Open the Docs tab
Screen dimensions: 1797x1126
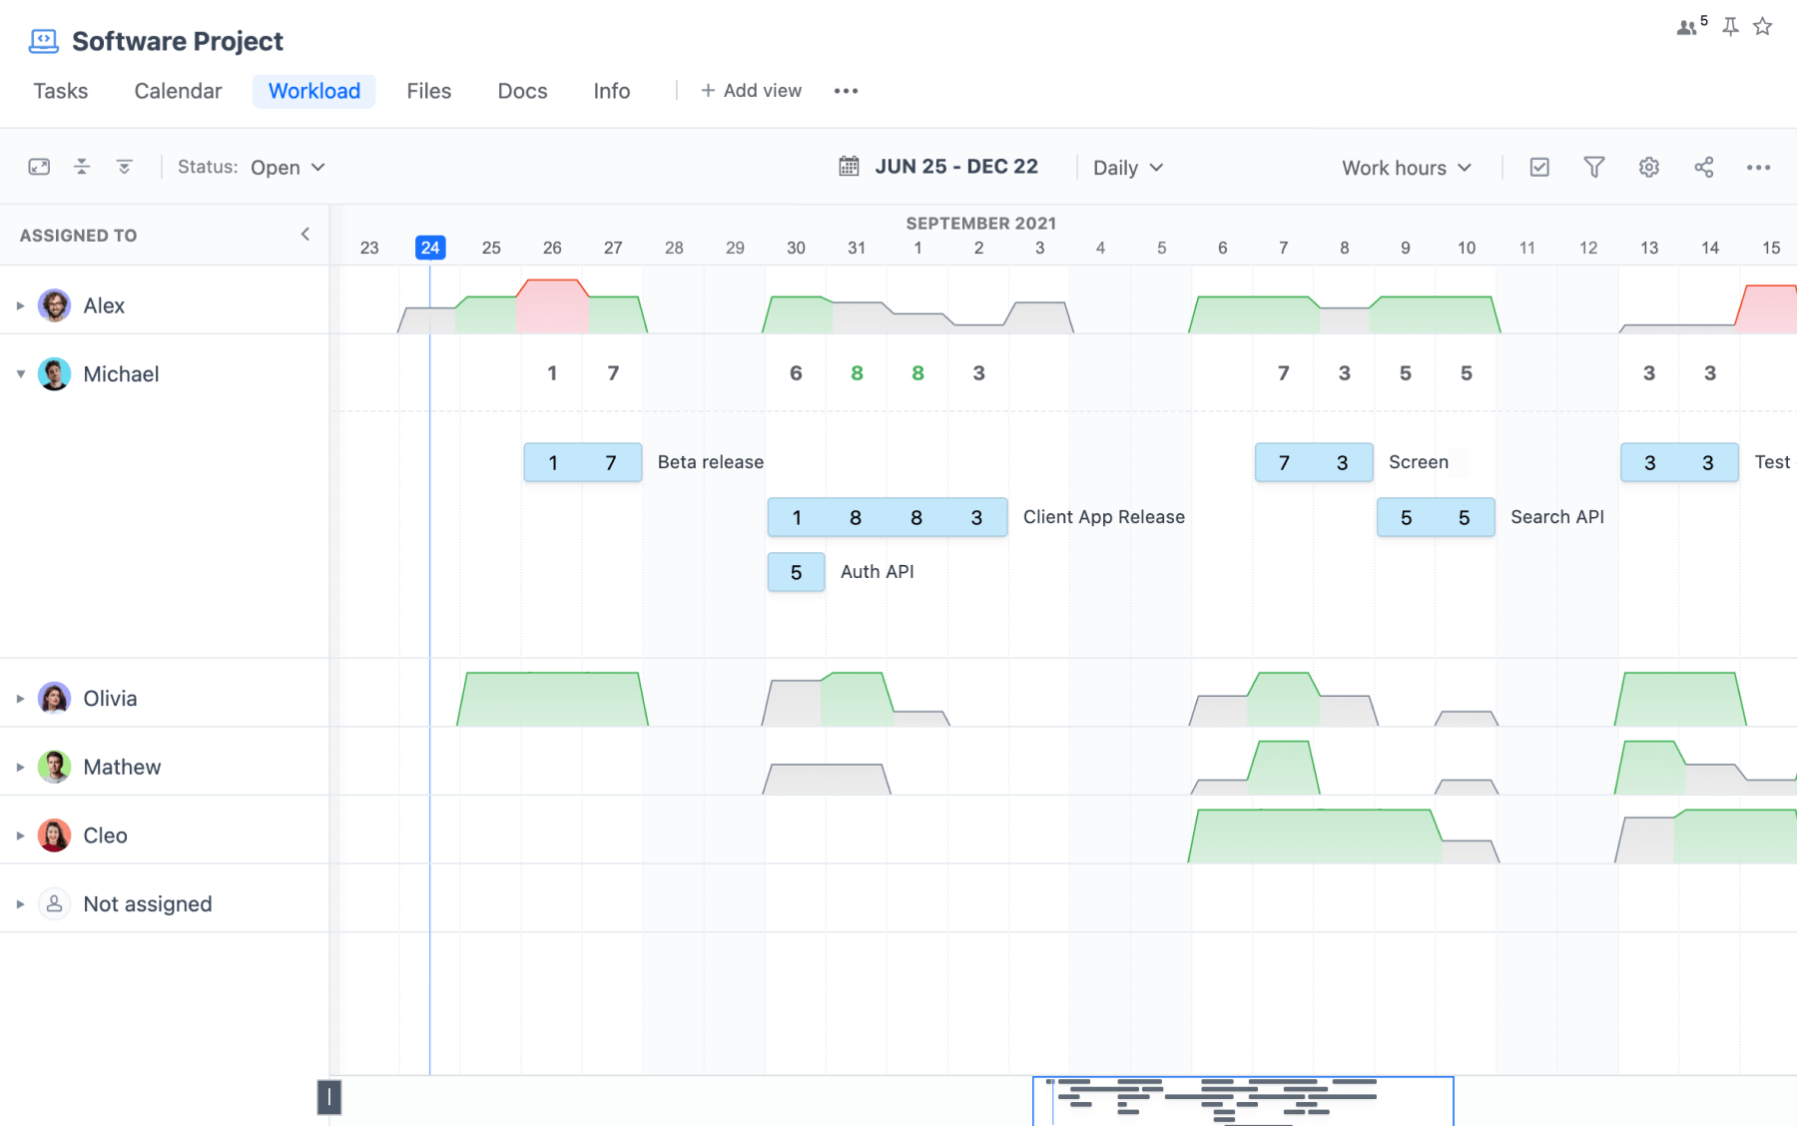pos(521,90)
